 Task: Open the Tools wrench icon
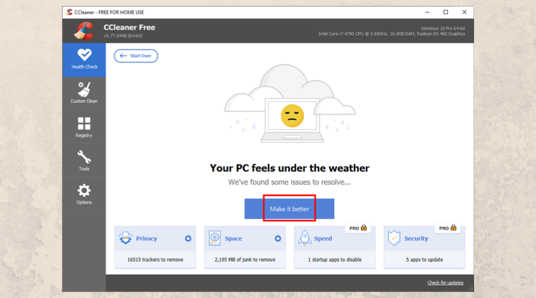tap(84, 157)
